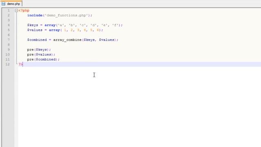Screen dimensions: 261x147
Task: Collapse the PHP code block fold marker
Action: 16,11
